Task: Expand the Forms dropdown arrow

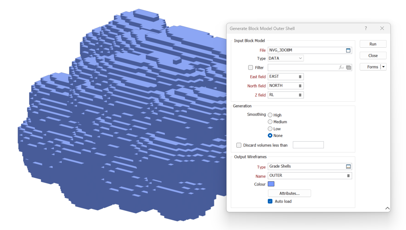Action: (x=384, y=67)
